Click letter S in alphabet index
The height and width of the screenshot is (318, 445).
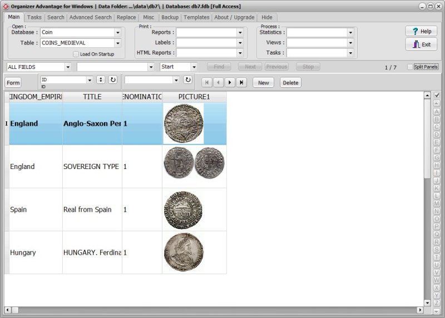pos(437,250)
